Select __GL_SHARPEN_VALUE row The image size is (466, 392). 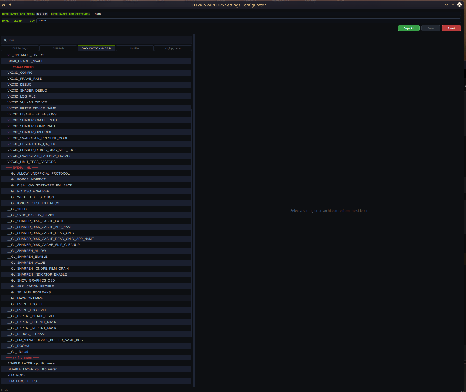[96, 263]
